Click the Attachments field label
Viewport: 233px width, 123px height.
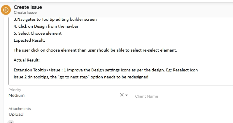click(x=20, y=109)
